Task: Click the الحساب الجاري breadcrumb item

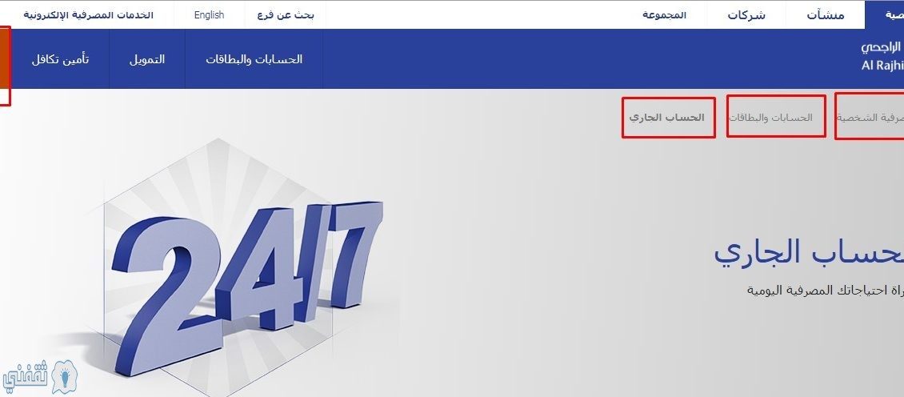Action: point(667,117)
